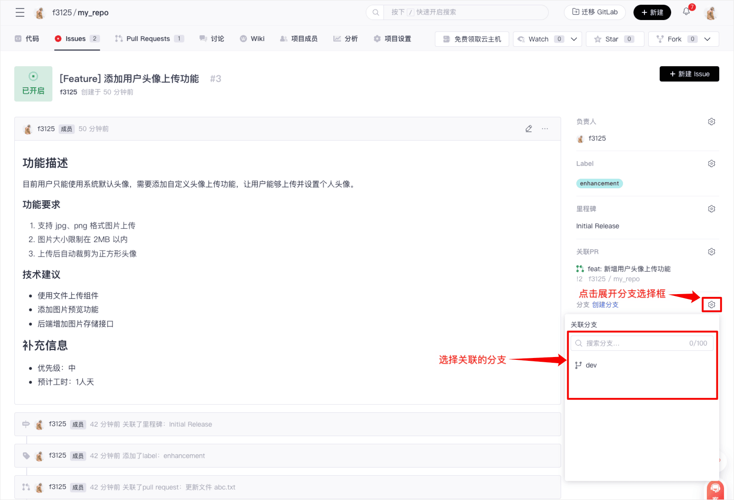The width and height of the screenshot is (734, 500).
Task: Expand the Fork dropdown arrow
Action: pyautogui.click(x=707, y=39)
